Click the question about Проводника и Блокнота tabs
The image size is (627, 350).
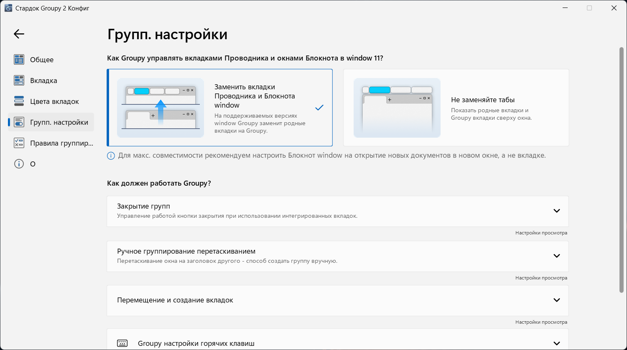point(245,58)
